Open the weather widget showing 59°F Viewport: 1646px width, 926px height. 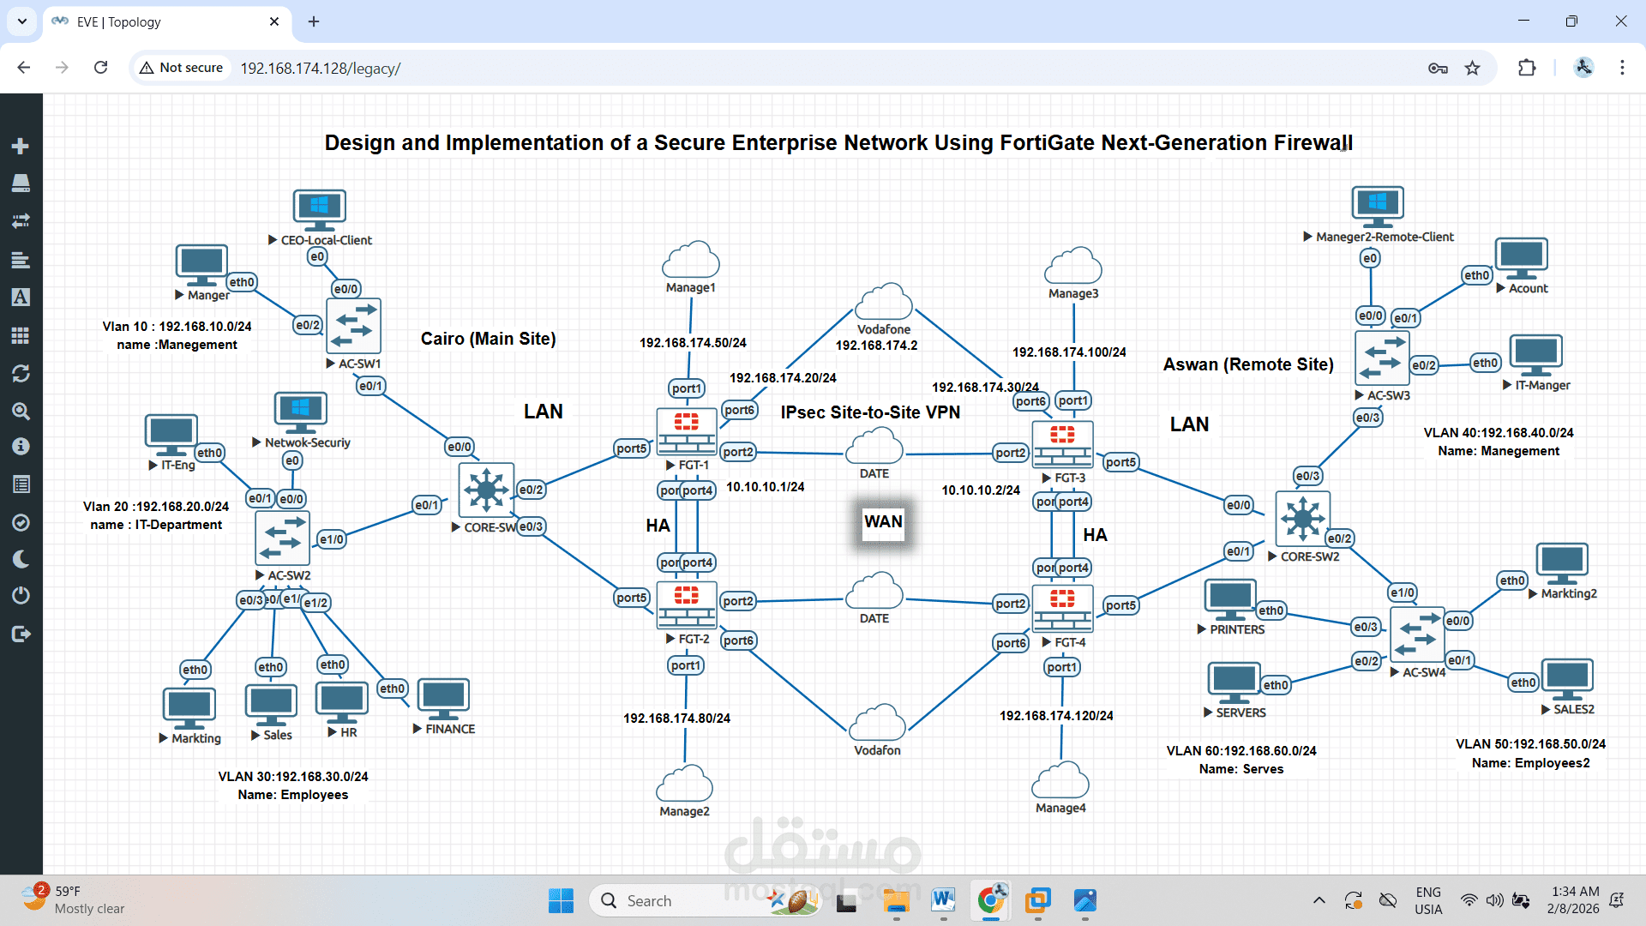point(74,900)
